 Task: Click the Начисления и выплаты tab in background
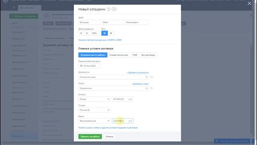coord(55,29)
